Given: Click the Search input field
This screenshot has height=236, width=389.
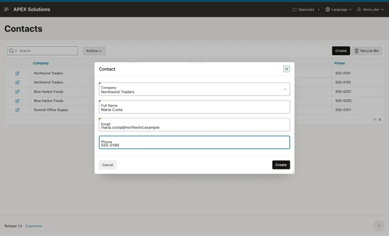Looking at the screenshot, I should click(48, 51).
